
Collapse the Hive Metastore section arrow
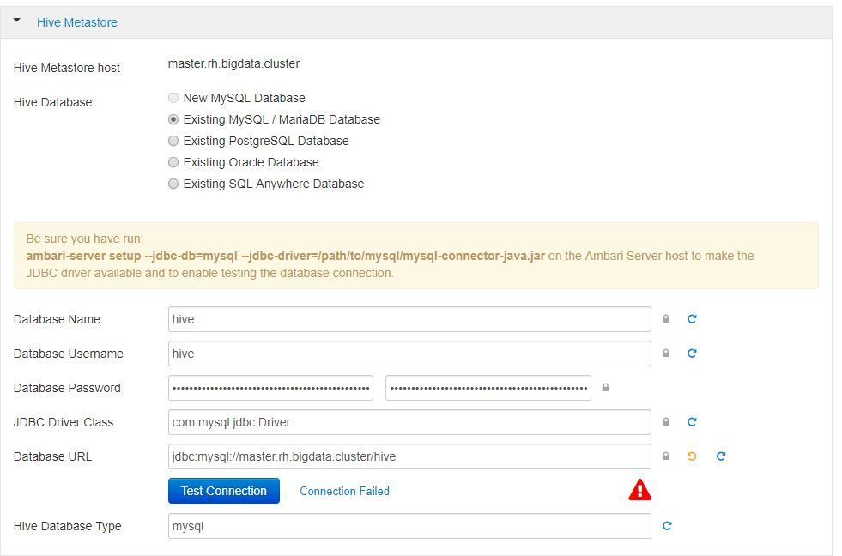click(17, 21)
